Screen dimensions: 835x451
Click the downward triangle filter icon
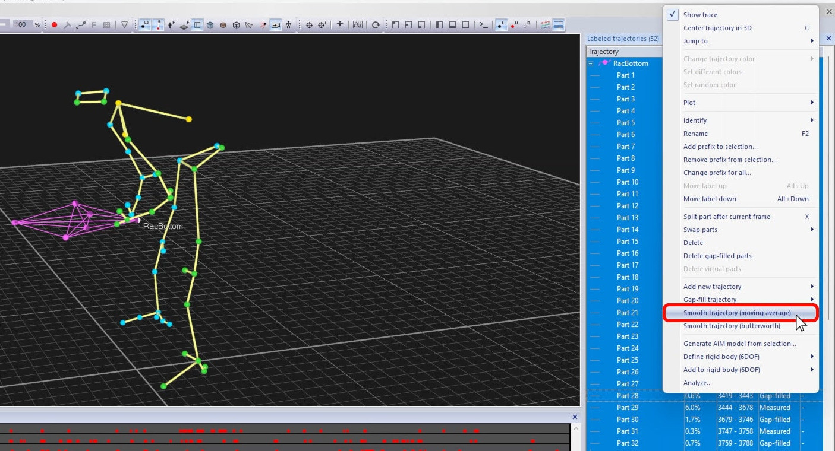pos(124,25)
